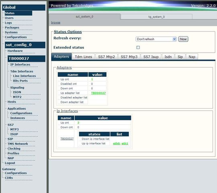The image size is (217, 193).
Task: Open the eth0 interface link
Action: tap(116, 144)
